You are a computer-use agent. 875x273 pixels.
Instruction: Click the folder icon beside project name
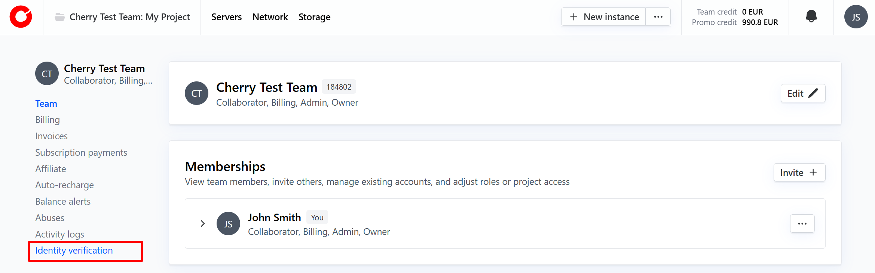coord(59,17)
